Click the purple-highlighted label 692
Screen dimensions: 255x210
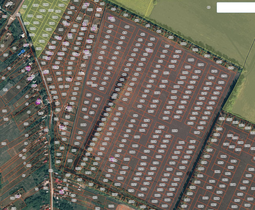pos(39,101)
